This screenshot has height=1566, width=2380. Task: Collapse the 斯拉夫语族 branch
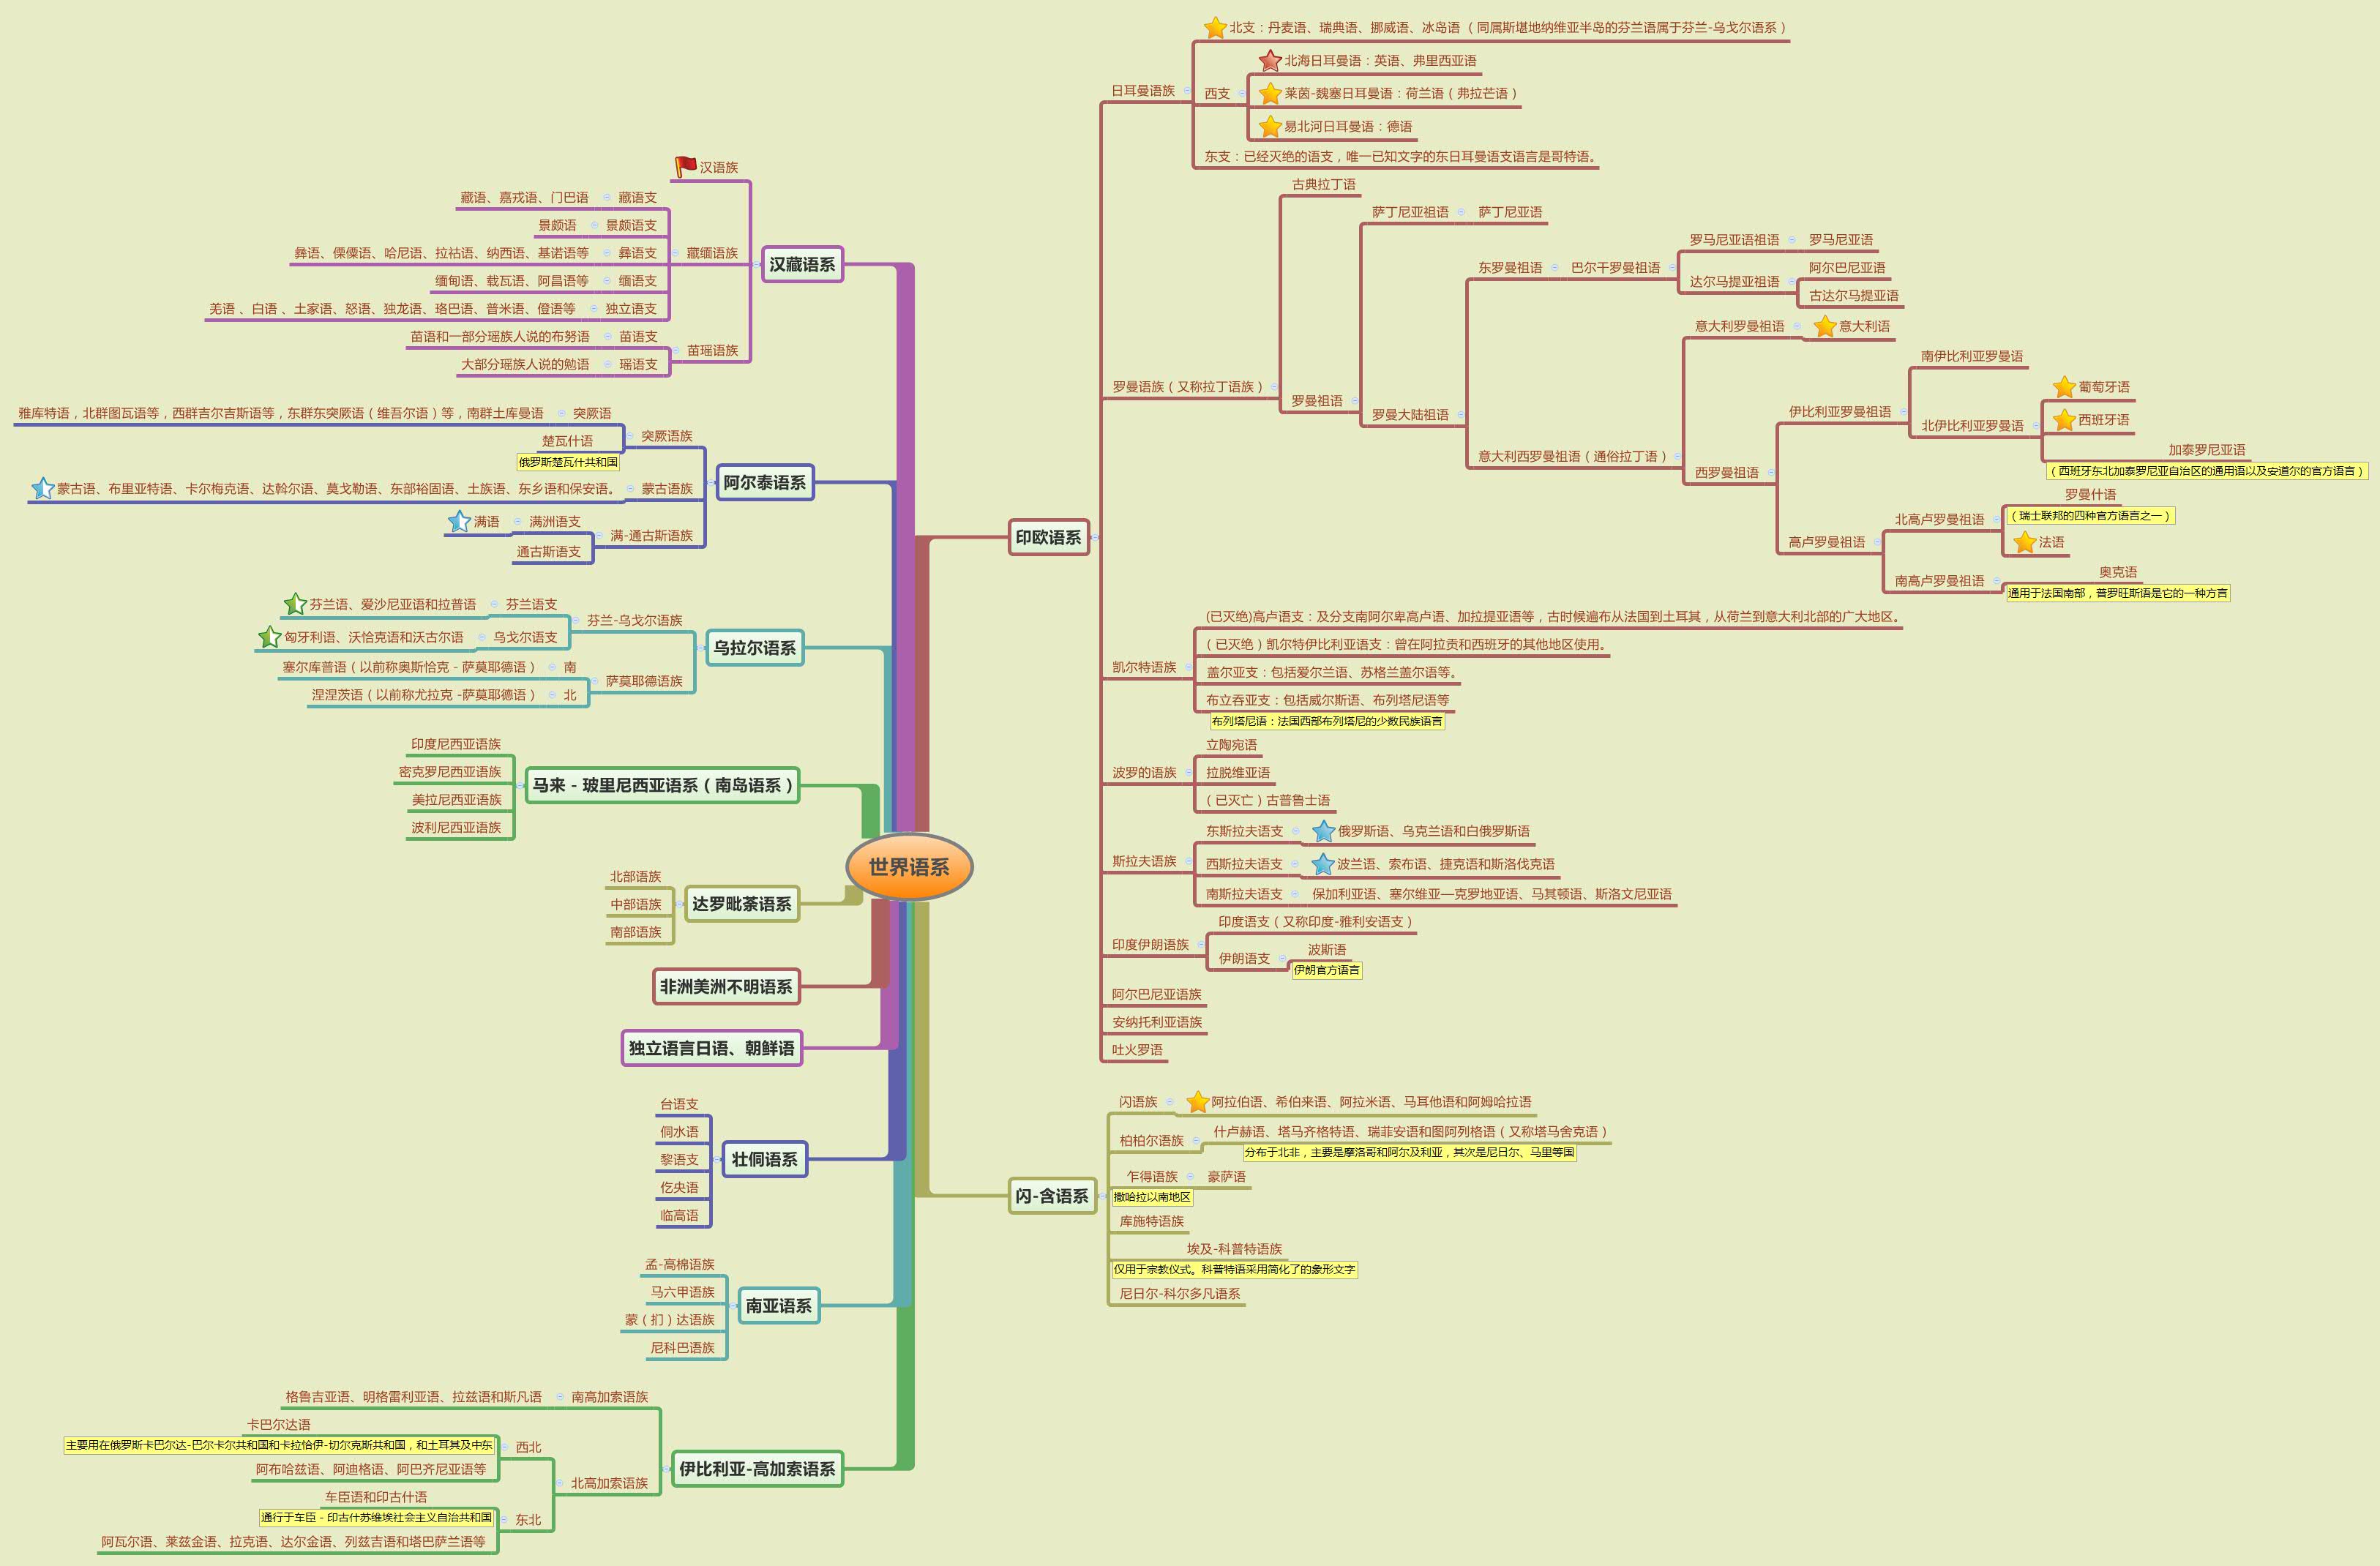[x=1188, y=861]
